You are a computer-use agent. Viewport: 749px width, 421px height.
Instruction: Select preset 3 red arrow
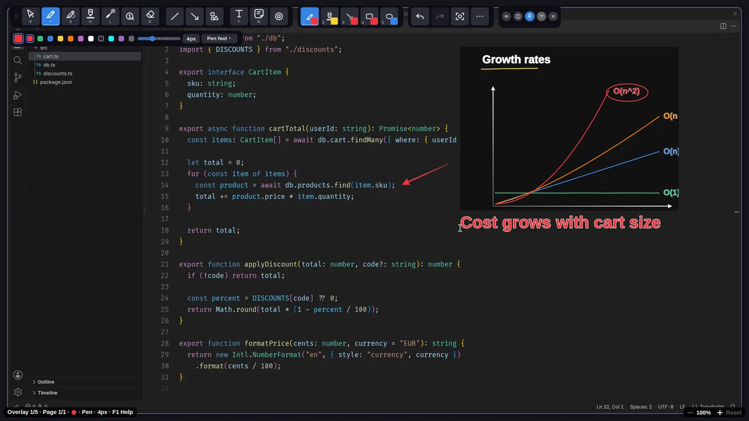(349, 16)
